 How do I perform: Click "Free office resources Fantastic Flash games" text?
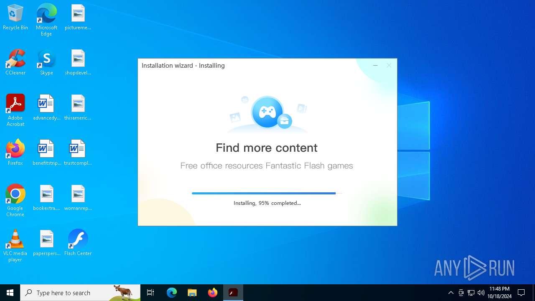click(267, 166)
